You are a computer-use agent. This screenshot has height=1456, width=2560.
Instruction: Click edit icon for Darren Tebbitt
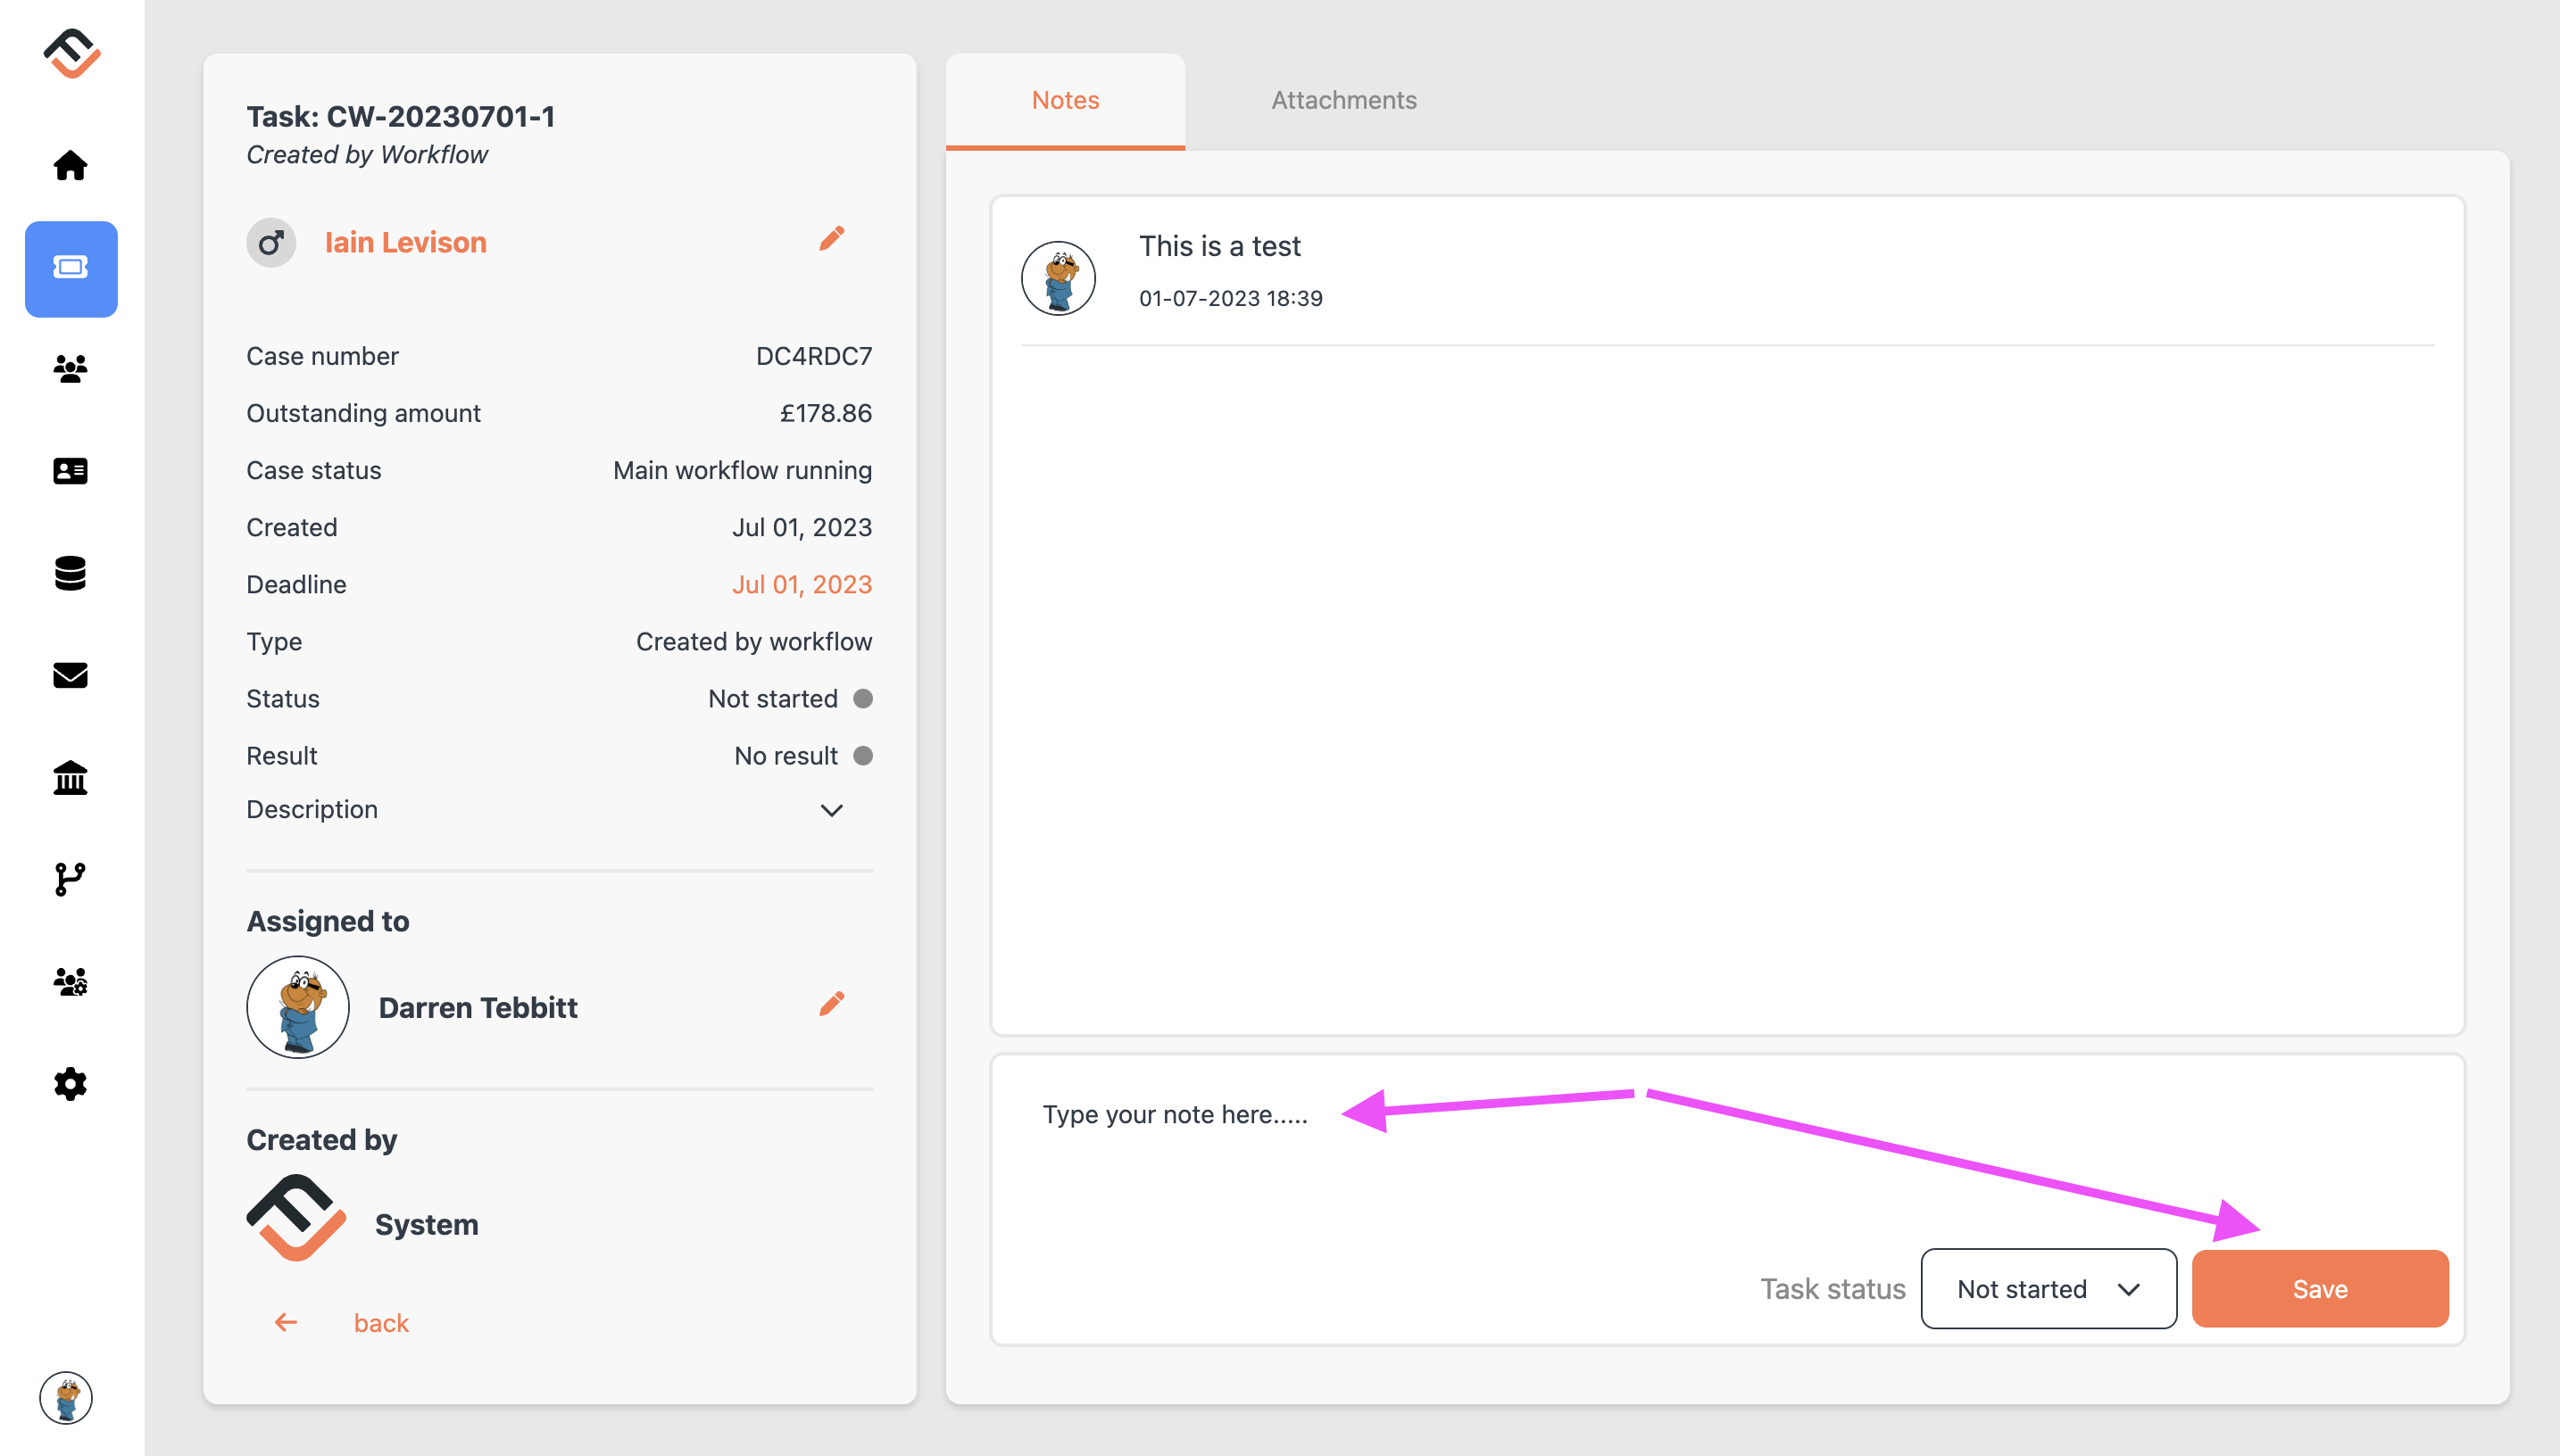(x=832, y=1005)
